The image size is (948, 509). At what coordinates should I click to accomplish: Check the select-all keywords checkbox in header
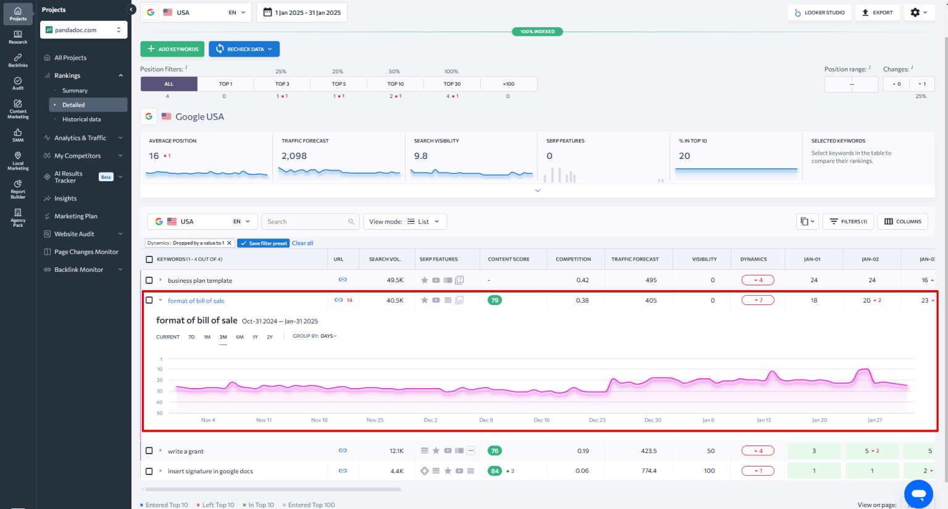click(x=149, y=259)
